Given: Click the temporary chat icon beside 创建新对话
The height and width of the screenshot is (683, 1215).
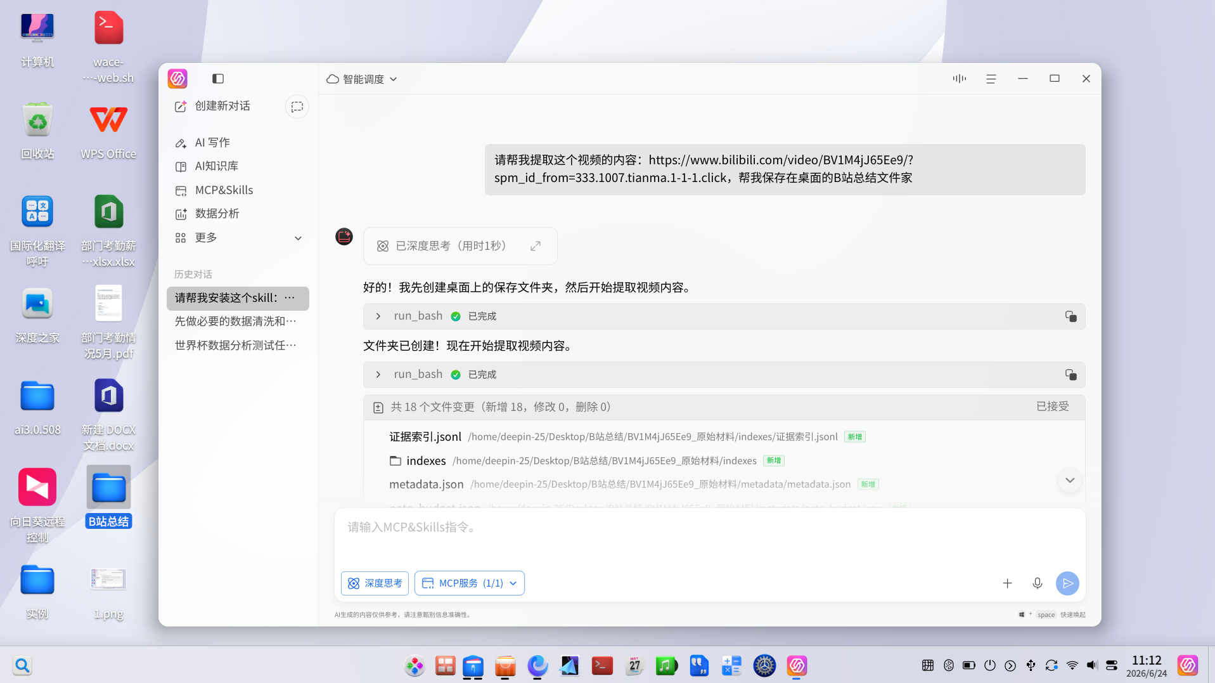Looking at the screenshot, I should coord(297,107).
